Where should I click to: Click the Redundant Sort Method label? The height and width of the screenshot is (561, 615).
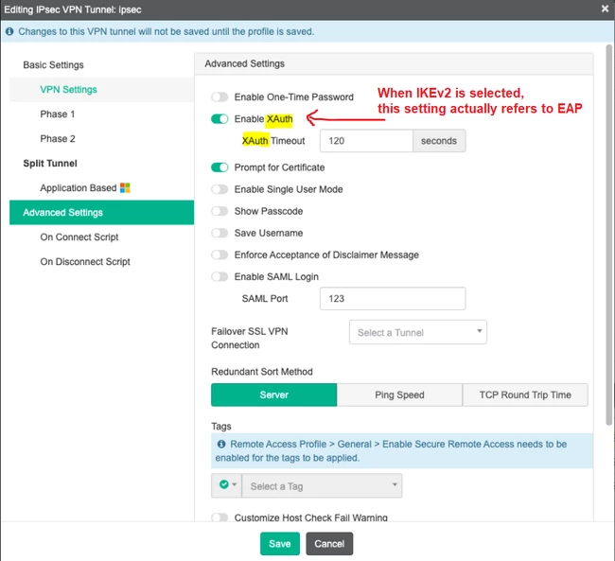coord(261,372)
